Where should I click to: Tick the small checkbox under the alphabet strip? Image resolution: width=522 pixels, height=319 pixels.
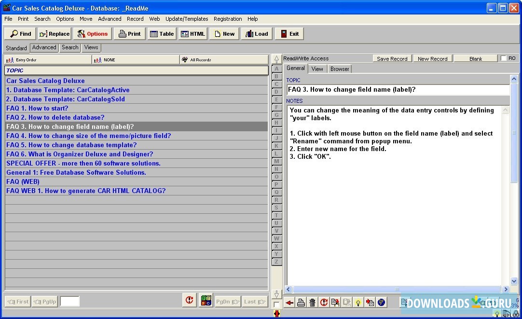[276, 305]
